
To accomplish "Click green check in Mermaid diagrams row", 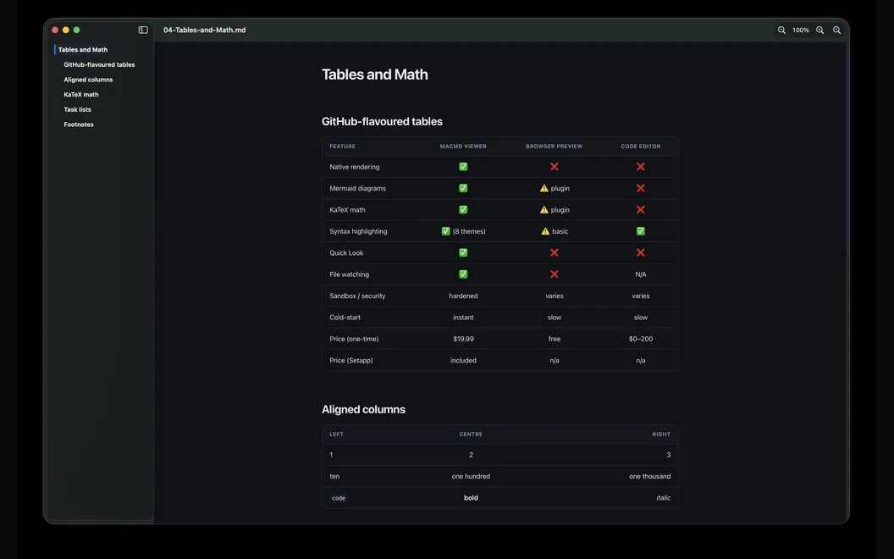I will (463, 188).
